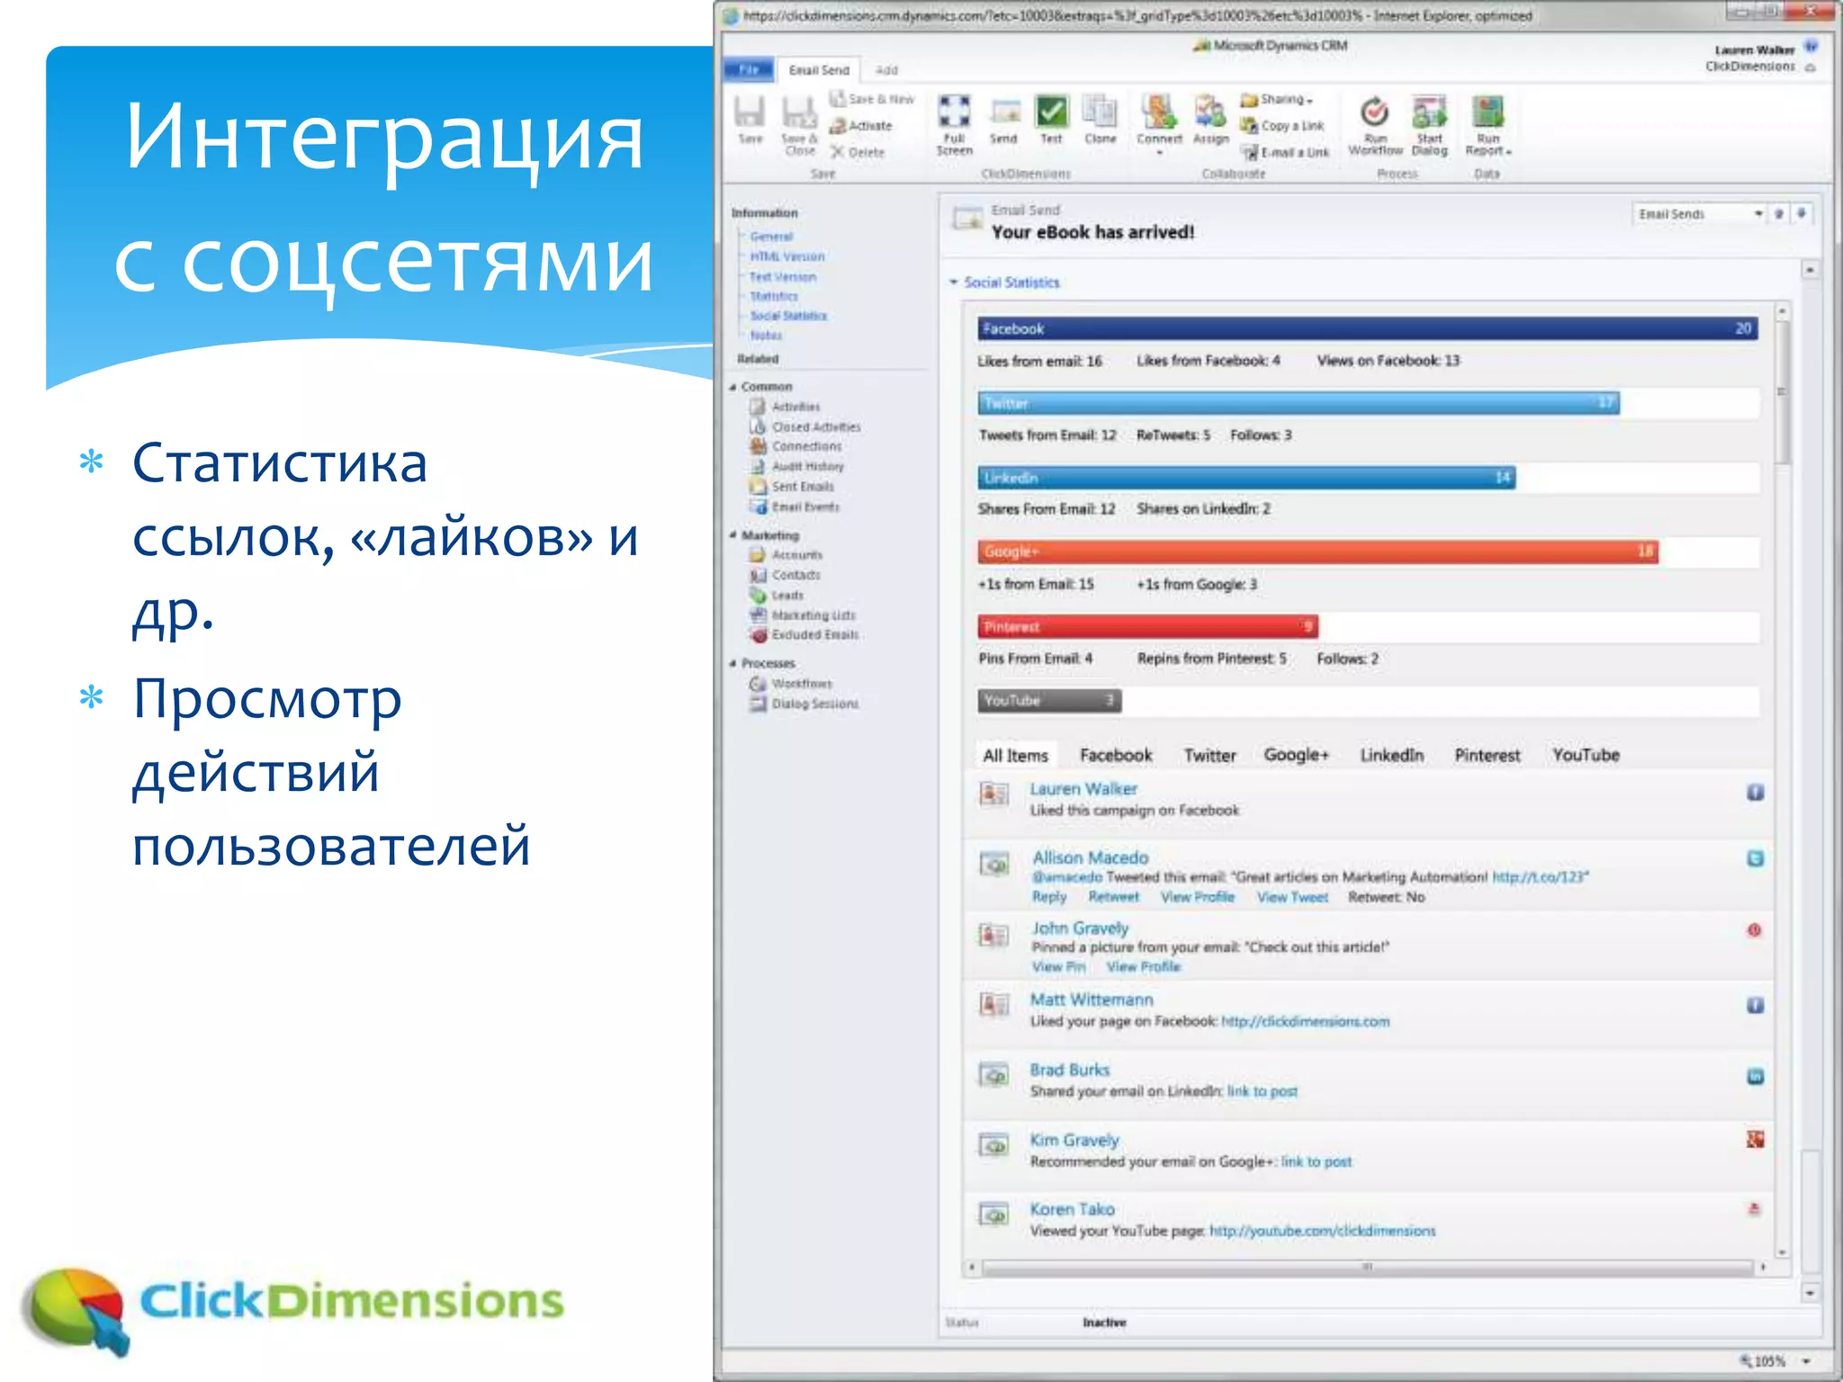Image resolution: width=1843 pixels, height=1382 pixels.
Task: Activate the email send record
Action: [x=861, y=126]
